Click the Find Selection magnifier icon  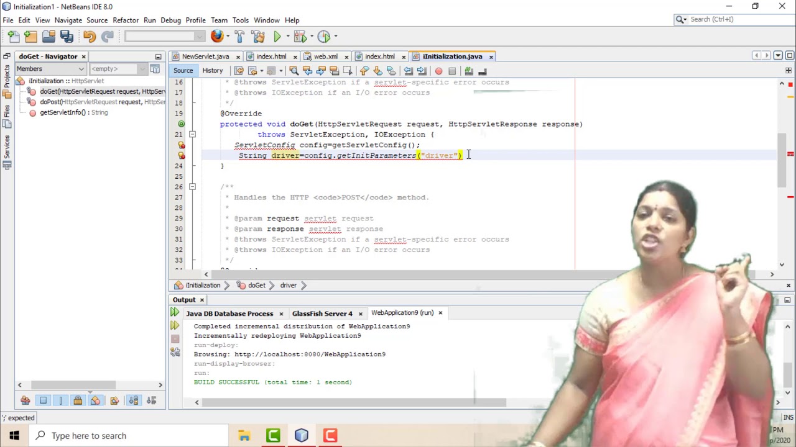(294, 71)
